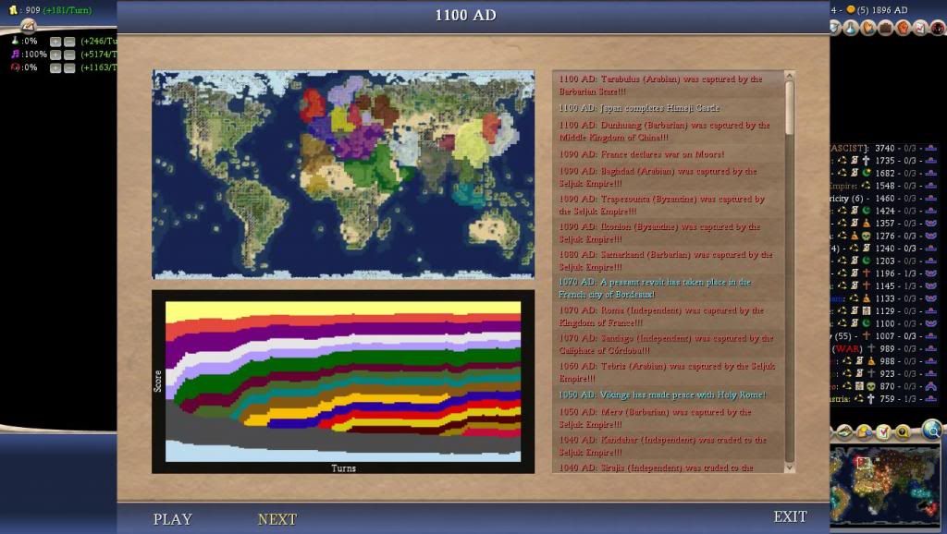Click the green research beaker icon

pyautogui.click(x=15, y=41)
